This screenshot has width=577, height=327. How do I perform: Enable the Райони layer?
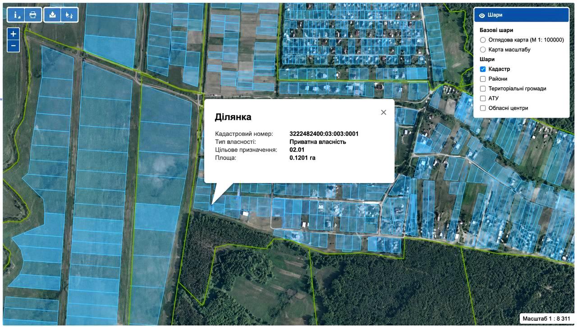(x=483, y=79)
